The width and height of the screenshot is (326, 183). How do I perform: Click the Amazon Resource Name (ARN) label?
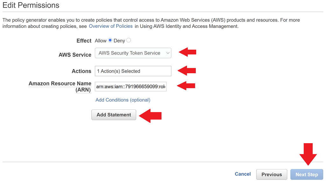(x=60, y=87)
